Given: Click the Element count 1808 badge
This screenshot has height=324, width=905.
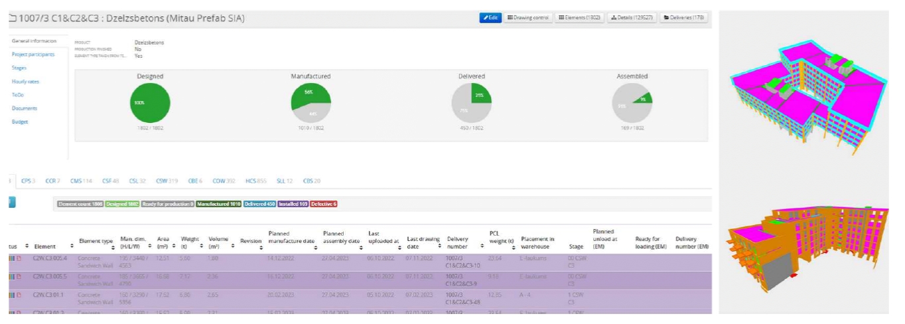Looking at the screenshot, I should coord(80,204).
